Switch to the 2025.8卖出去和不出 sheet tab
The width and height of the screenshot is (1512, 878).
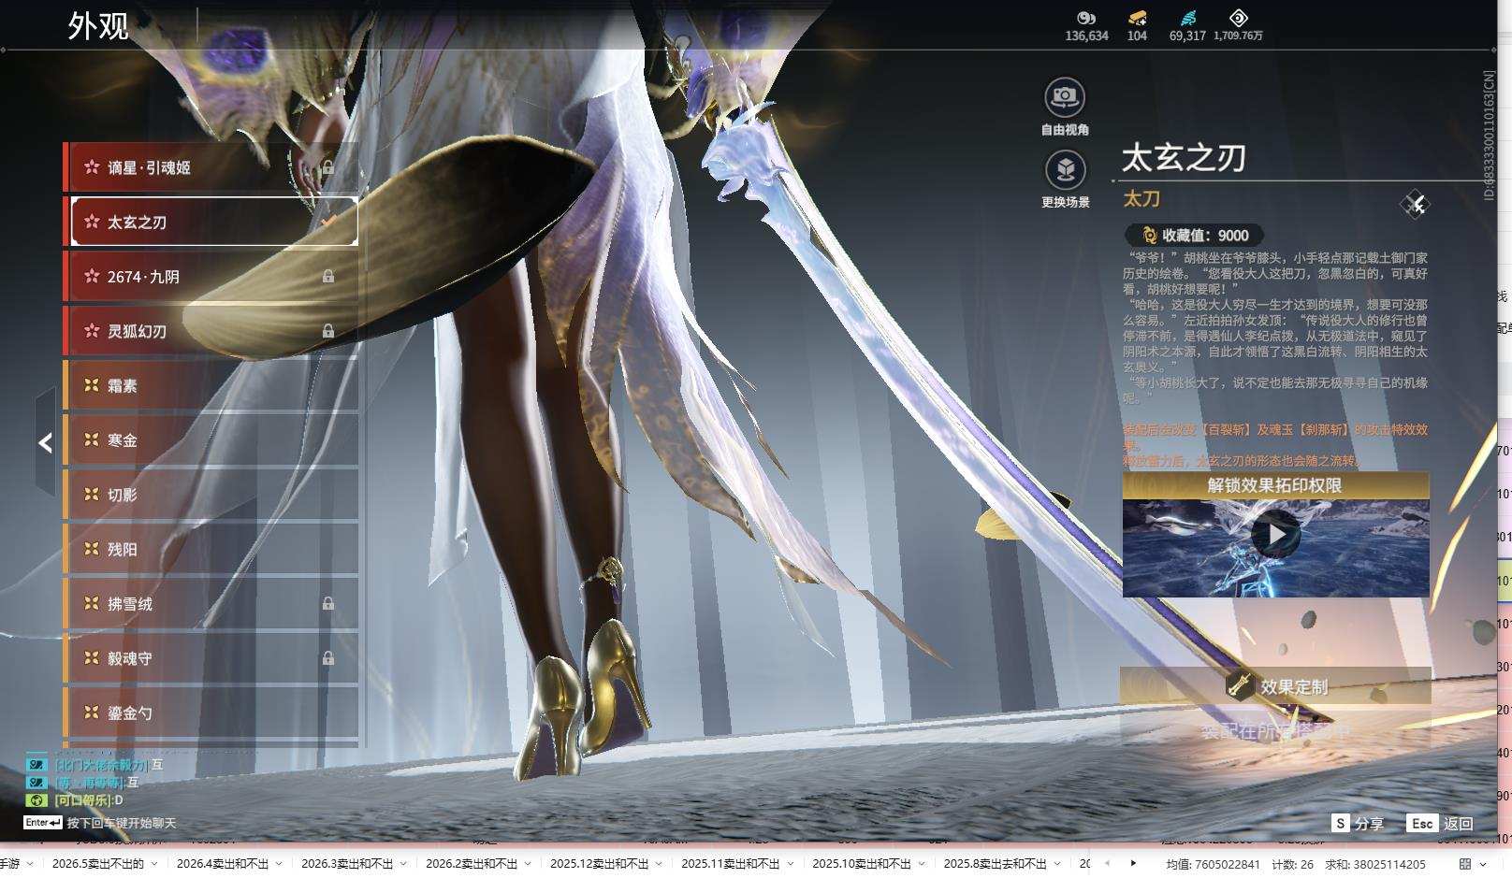click(x=995, y=864)
